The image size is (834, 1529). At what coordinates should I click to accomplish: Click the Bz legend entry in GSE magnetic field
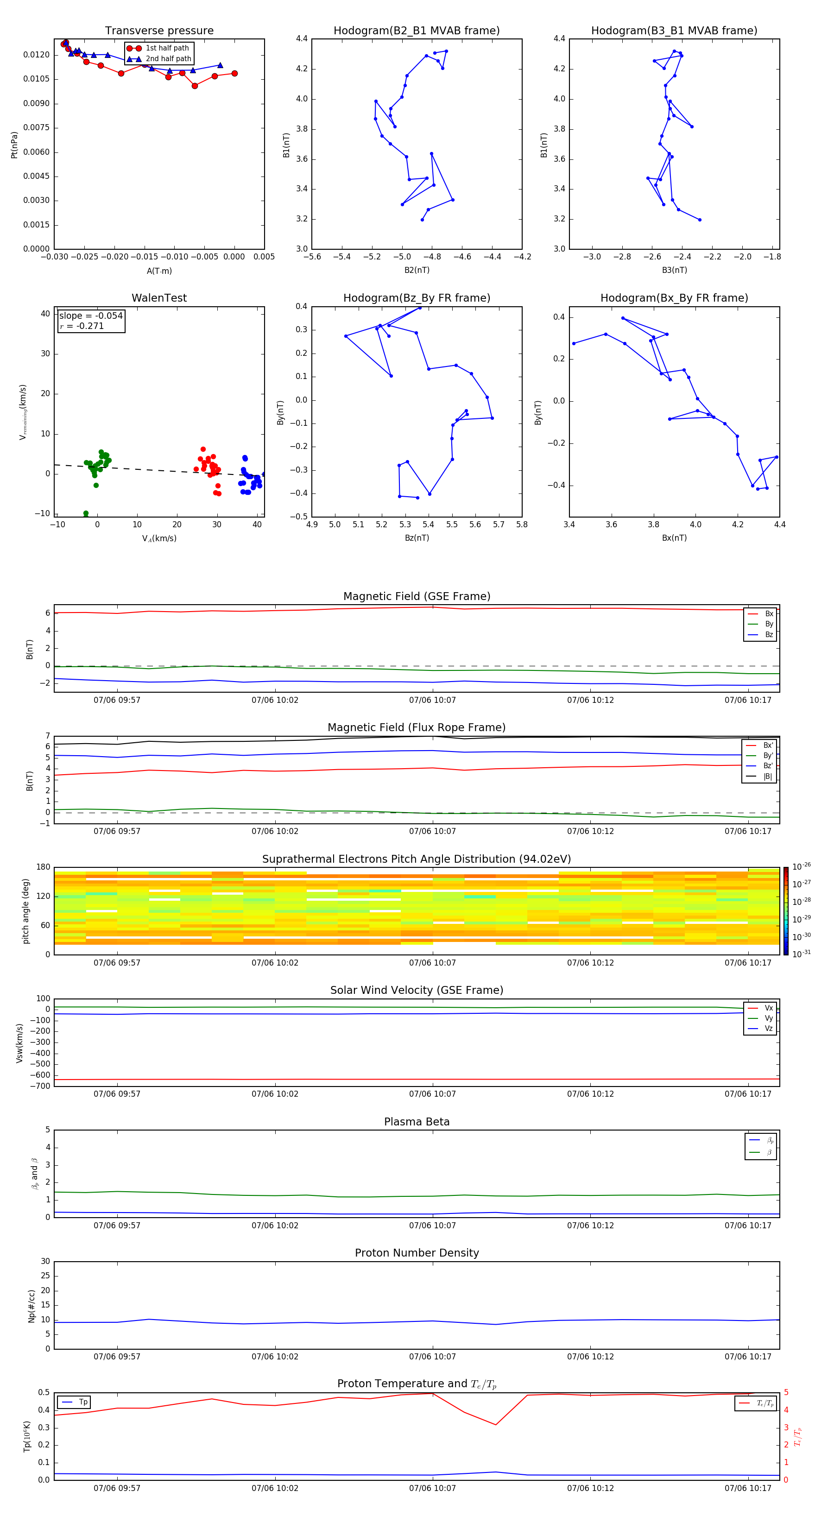(760, 634)
